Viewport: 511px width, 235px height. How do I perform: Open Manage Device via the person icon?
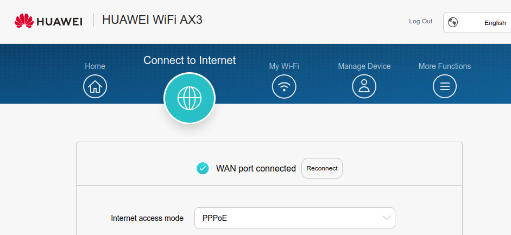364,86
